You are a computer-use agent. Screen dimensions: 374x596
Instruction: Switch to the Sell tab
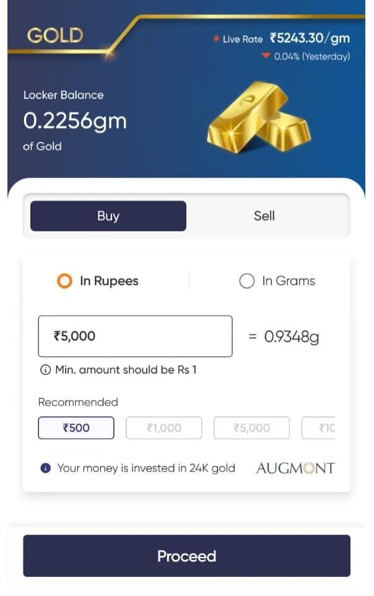264,216
